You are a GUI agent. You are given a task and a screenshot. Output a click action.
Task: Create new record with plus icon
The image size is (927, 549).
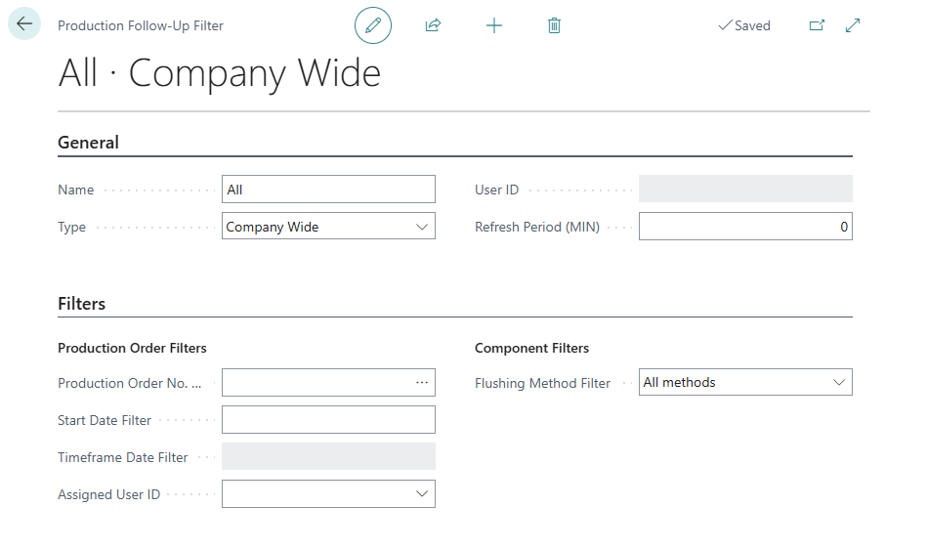494,25
